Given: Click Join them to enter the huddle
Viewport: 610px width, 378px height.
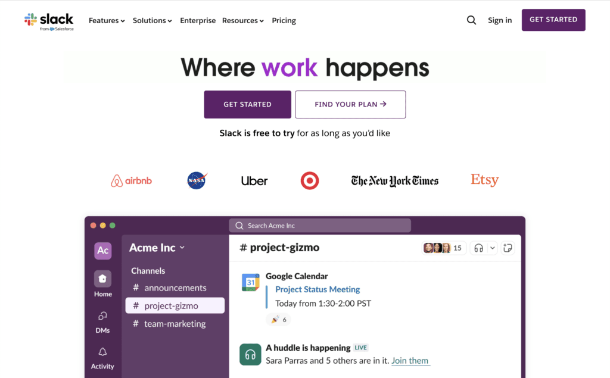Looking at the screenshot, I should point(410,361).
